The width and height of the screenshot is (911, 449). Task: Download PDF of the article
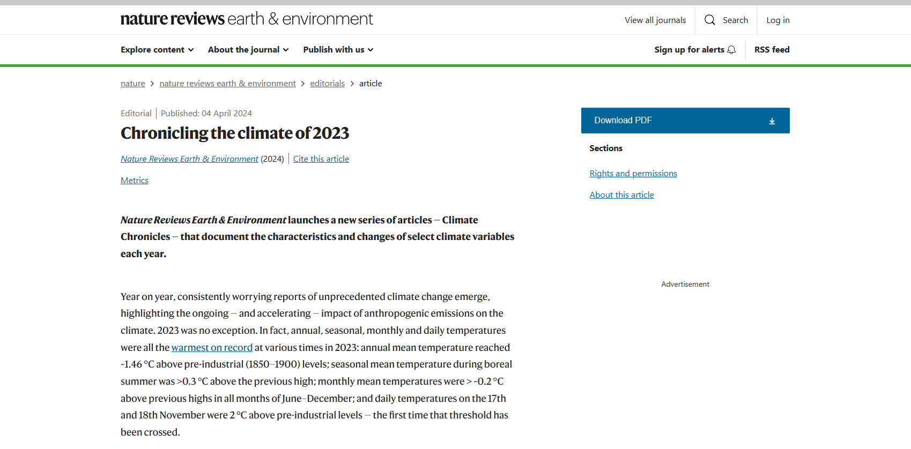pos(685,121)
